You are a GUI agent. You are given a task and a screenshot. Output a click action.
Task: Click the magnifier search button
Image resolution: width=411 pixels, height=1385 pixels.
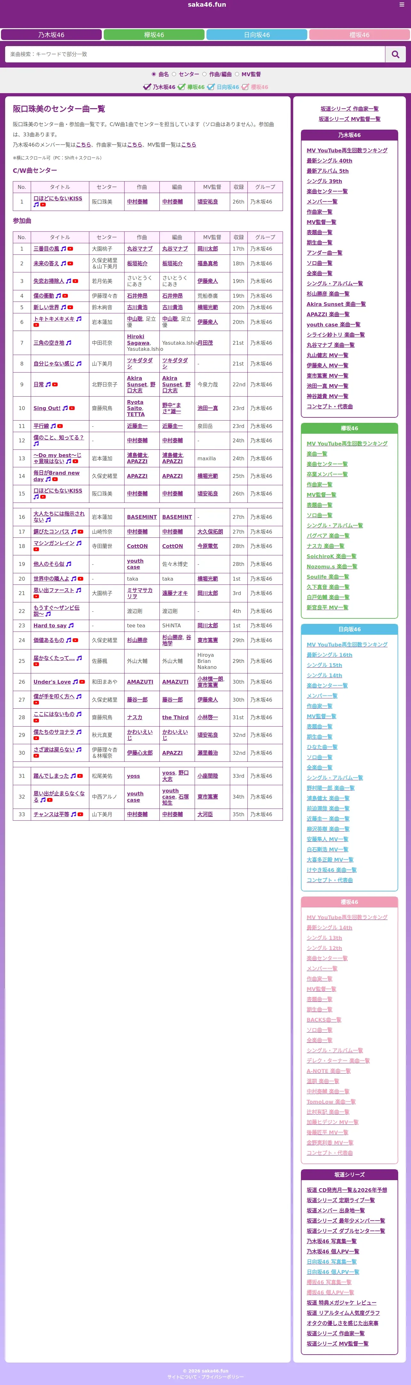point(395,54)
